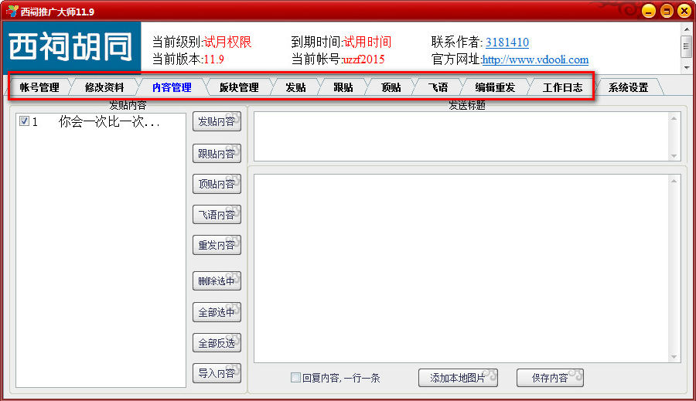
Task: Close the 西祠推广大师 window
Action: coord(684,11)
